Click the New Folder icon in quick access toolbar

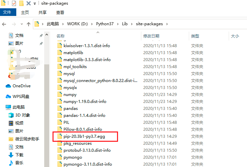(21, 3)
